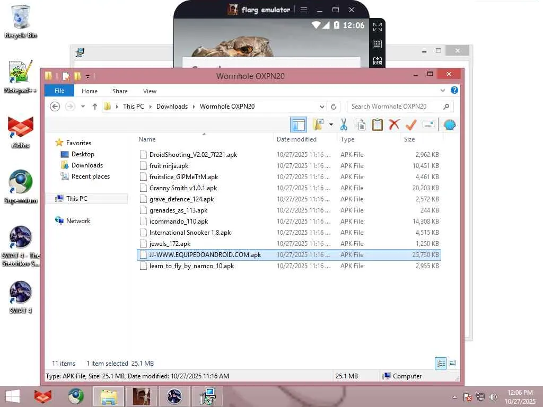
Task: Click the Cut scissors toolbar icon
Action: point(343,125)
